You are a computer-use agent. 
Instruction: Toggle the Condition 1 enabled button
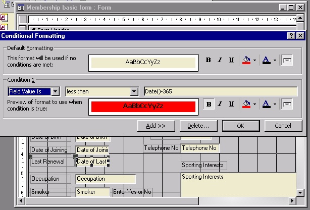coord(287,104)
